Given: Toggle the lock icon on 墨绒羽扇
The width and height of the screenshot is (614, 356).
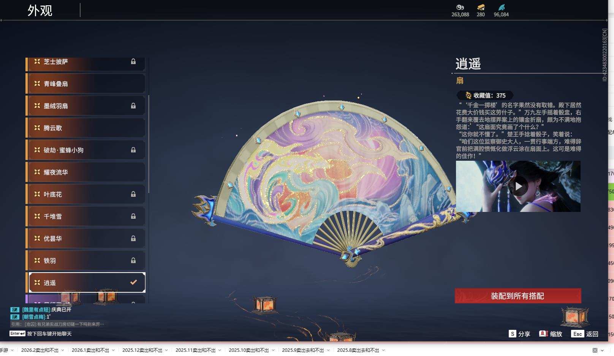Looking at the screenshot, I should pos(133,106).
